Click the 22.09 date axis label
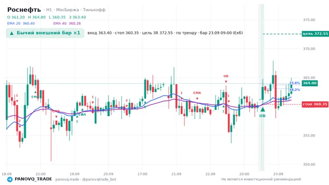The height and width of the screenshot is (185, 329). point(210,174)
